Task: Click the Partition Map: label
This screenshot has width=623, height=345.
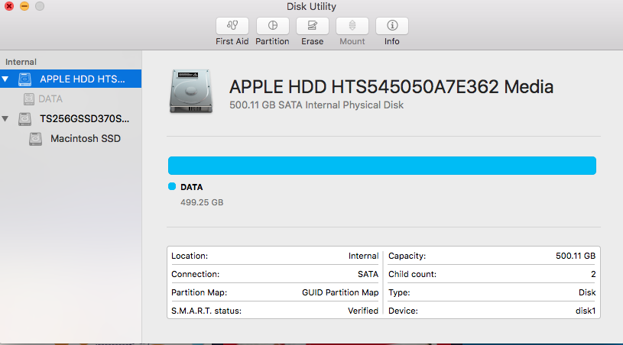Action: tap(199, 292)
